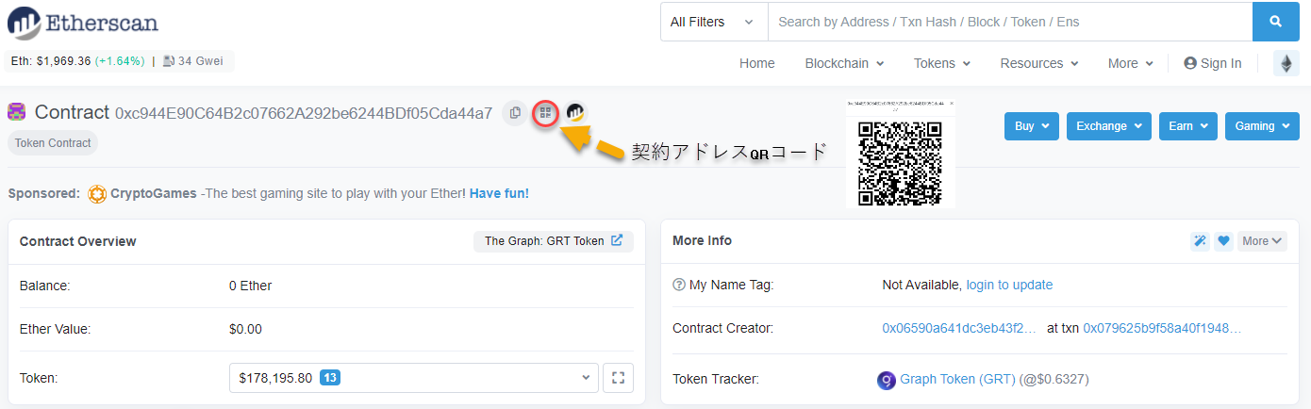This screenshot has width=1311, height=409.
Task: Open creation txn 0x079625b9f58a40f1948
Action: [1162, 328]
